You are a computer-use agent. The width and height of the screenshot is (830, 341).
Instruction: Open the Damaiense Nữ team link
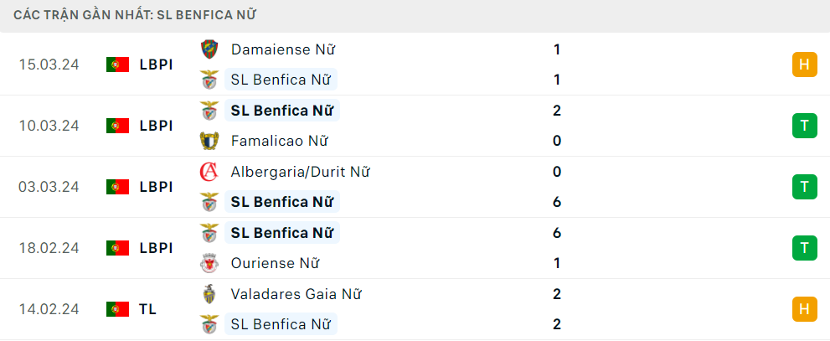(283, 49)
